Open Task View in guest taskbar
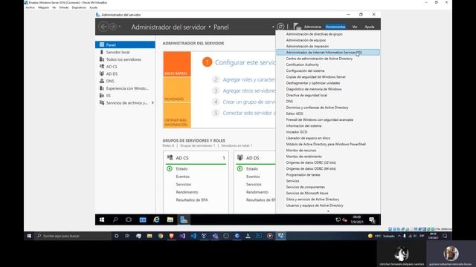 (x=129, y=220)
